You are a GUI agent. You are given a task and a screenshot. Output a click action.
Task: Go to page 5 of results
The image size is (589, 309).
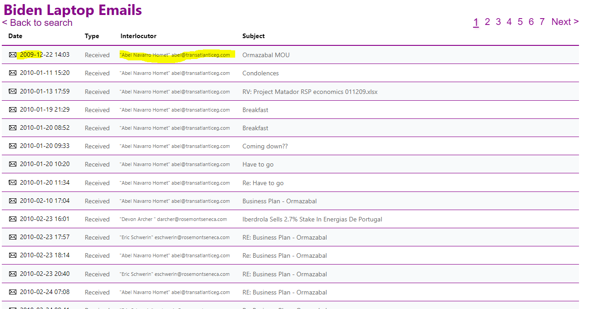pyautogui.click(x=520, y=22)
